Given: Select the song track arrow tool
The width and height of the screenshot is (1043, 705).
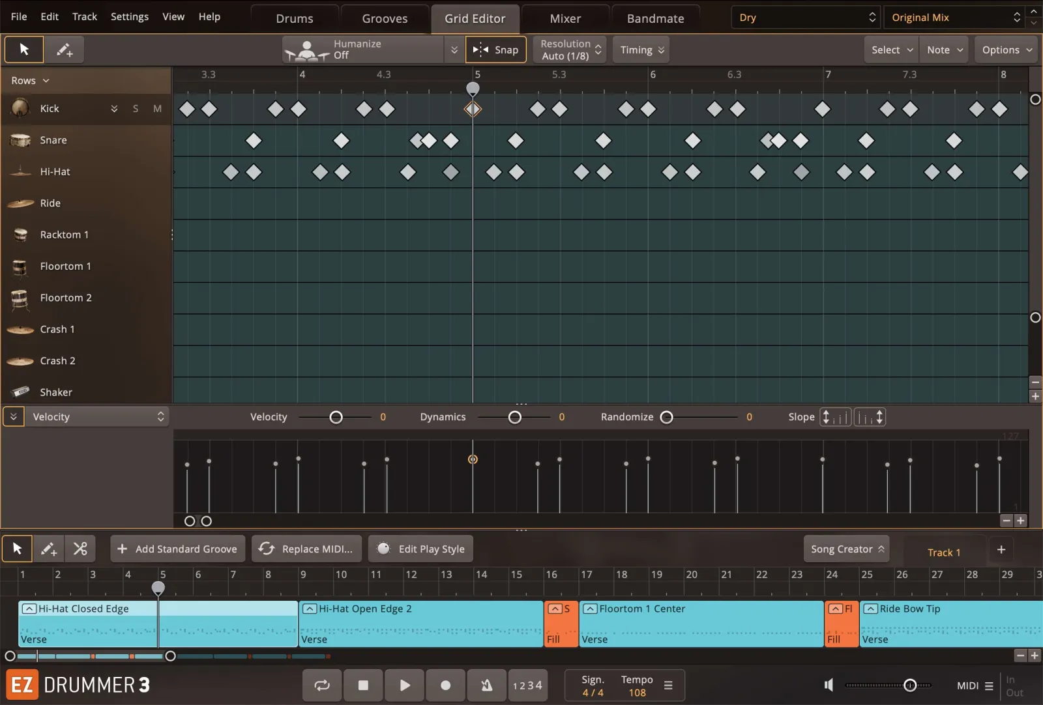Looking at the screenshot, I should [x=17, y=549].
